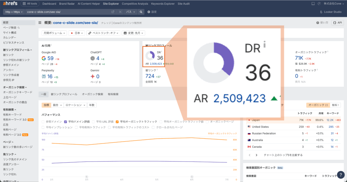
Task: Click the search magnifier button
Action: click(141, 12)
